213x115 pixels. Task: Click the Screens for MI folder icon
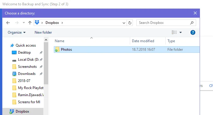pyautogui.click(x=14, y=102)
